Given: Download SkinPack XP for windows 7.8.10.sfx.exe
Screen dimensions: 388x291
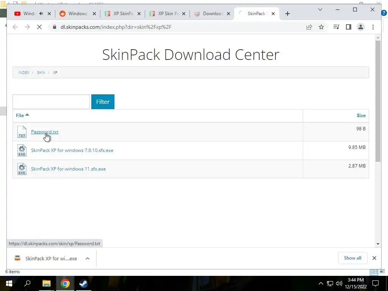Looking at the screenshot, I should click(x=72, y=150).
